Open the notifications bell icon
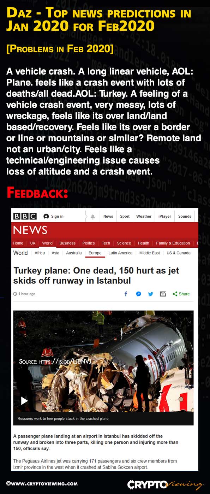This screenshot has height=494, width=210. coord(93,217)
